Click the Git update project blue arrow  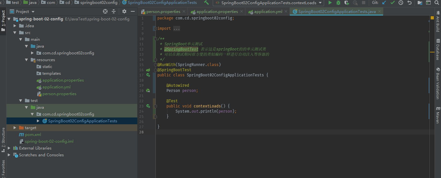pyautogui.click(x=384, y=3)
